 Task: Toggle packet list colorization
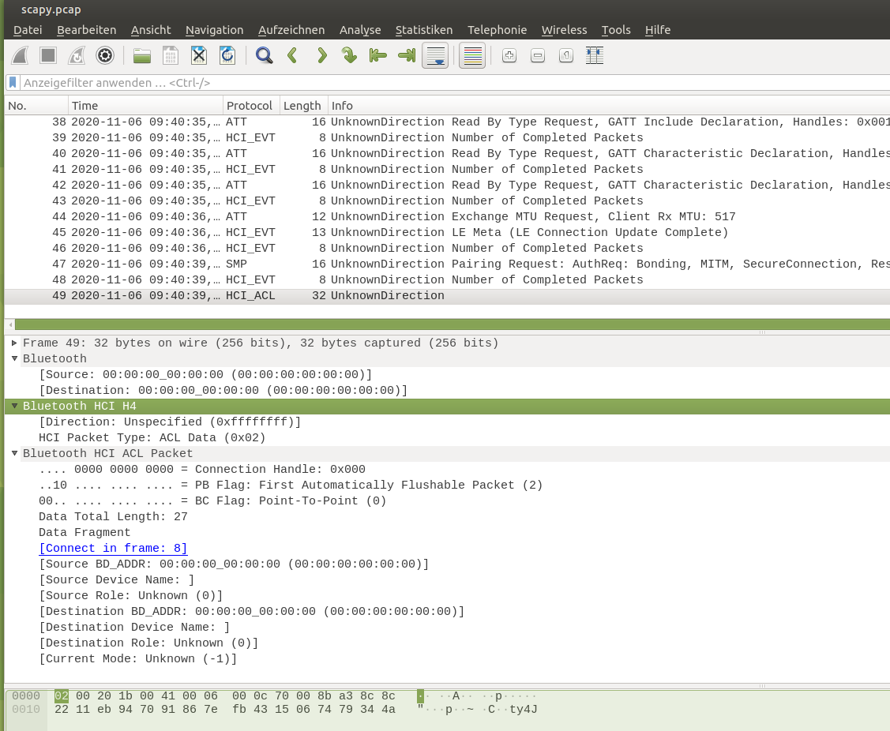click(x=471, y=55)
